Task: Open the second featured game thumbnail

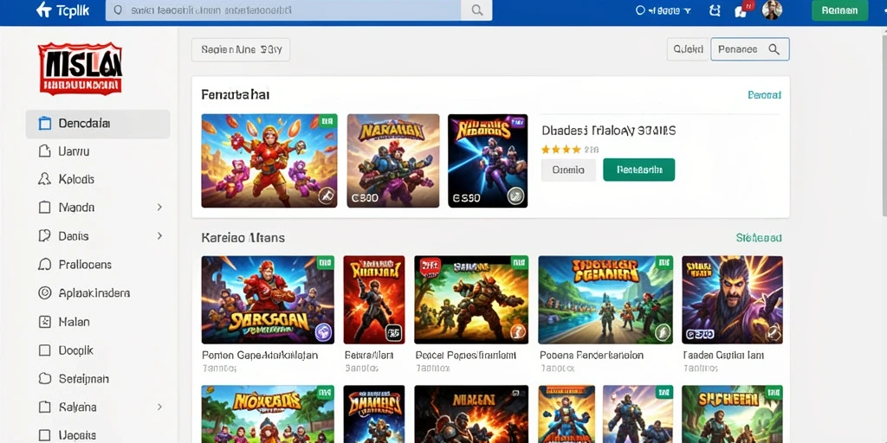Action: [x=393, y=161]
